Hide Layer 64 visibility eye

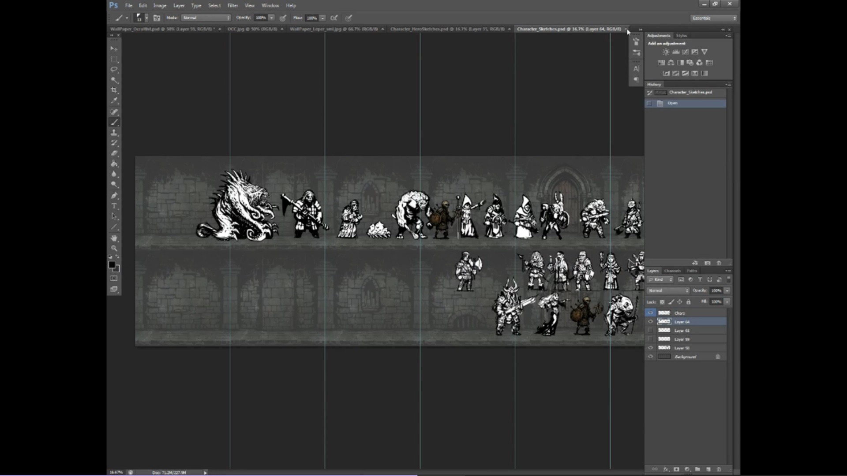[650, 322]
